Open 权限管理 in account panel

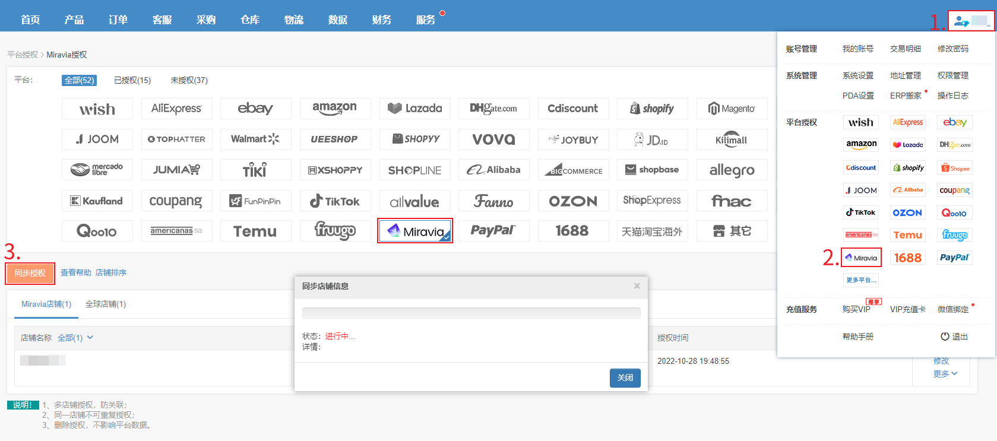tap(953, 75)
